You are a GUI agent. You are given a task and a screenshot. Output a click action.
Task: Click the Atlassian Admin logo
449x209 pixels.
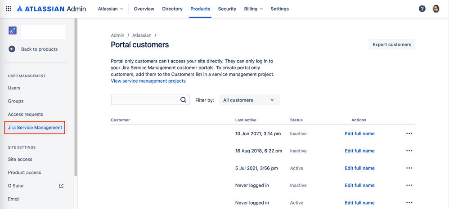(x=51, y=9)
